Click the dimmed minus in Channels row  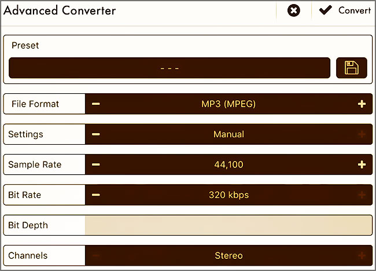point(96,255)
